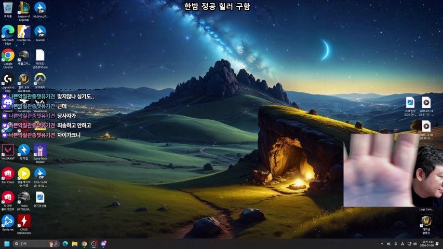Open the yellow play-button media player shortcut
Viewport: 443px width, 249px height.
tap(24, 177)
